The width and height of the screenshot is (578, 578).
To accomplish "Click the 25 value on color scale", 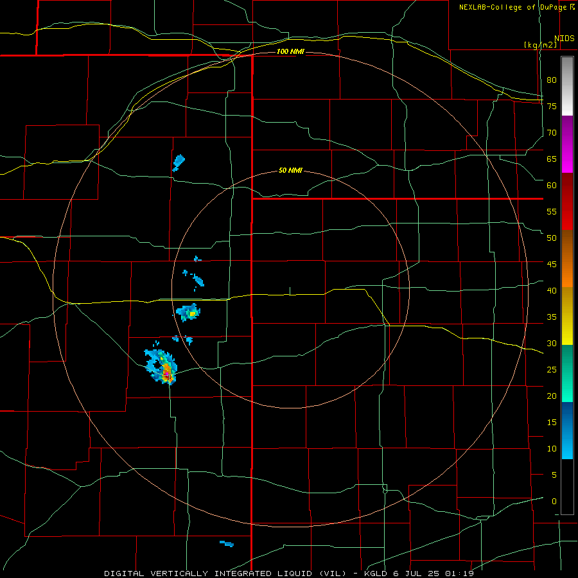I will click(552, 370).
